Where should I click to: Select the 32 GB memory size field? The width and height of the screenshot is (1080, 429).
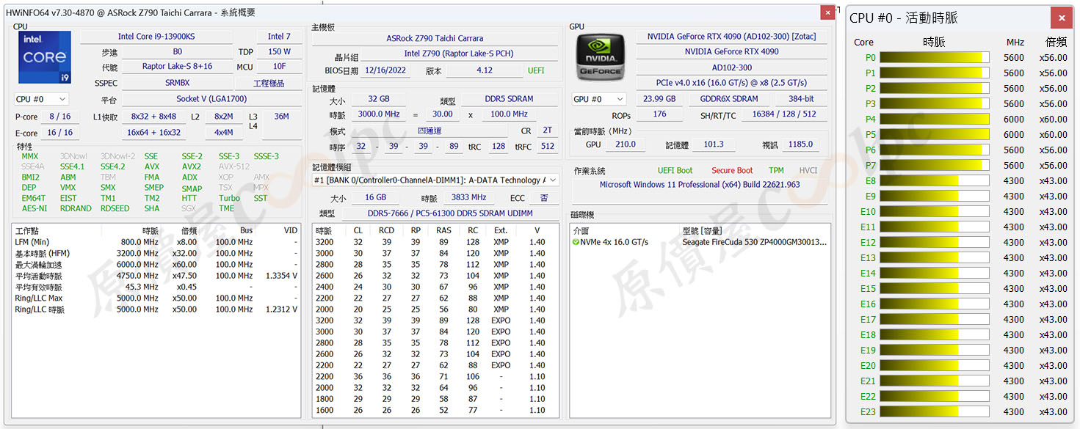click(380, 99)
